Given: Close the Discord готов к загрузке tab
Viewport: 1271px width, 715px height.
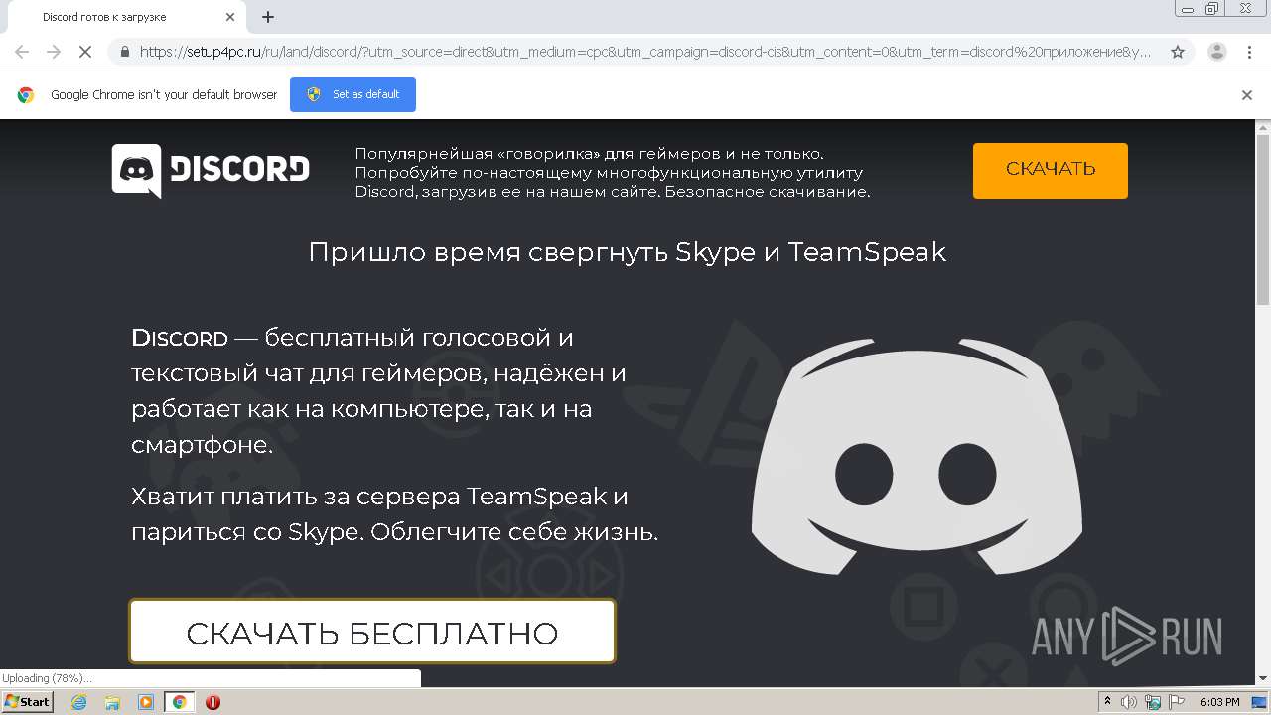Looking at the screenshot, I should pyautogui.click(x=230, y=17).
